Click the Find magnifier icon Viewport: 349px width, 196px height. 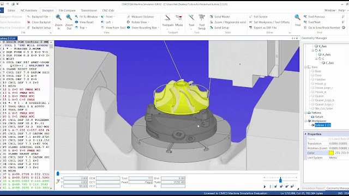click(x=298, y=17)
